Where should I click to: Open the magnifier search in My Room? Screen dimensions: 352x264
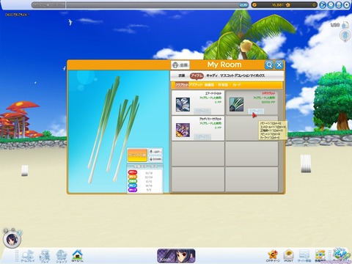click(x=269, y=65)
